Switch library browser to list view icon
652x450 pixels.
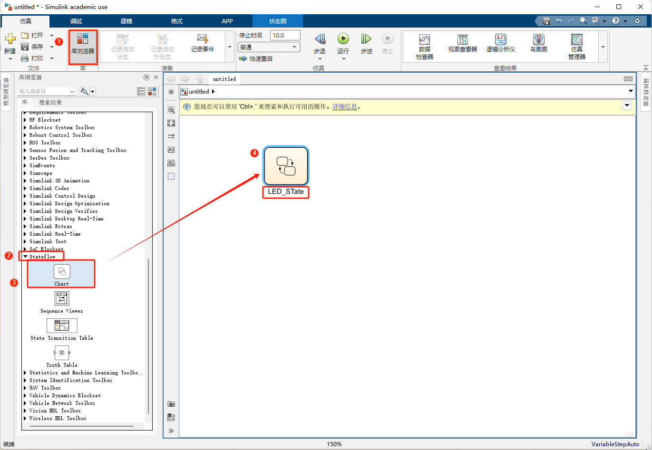coord(141,91)
